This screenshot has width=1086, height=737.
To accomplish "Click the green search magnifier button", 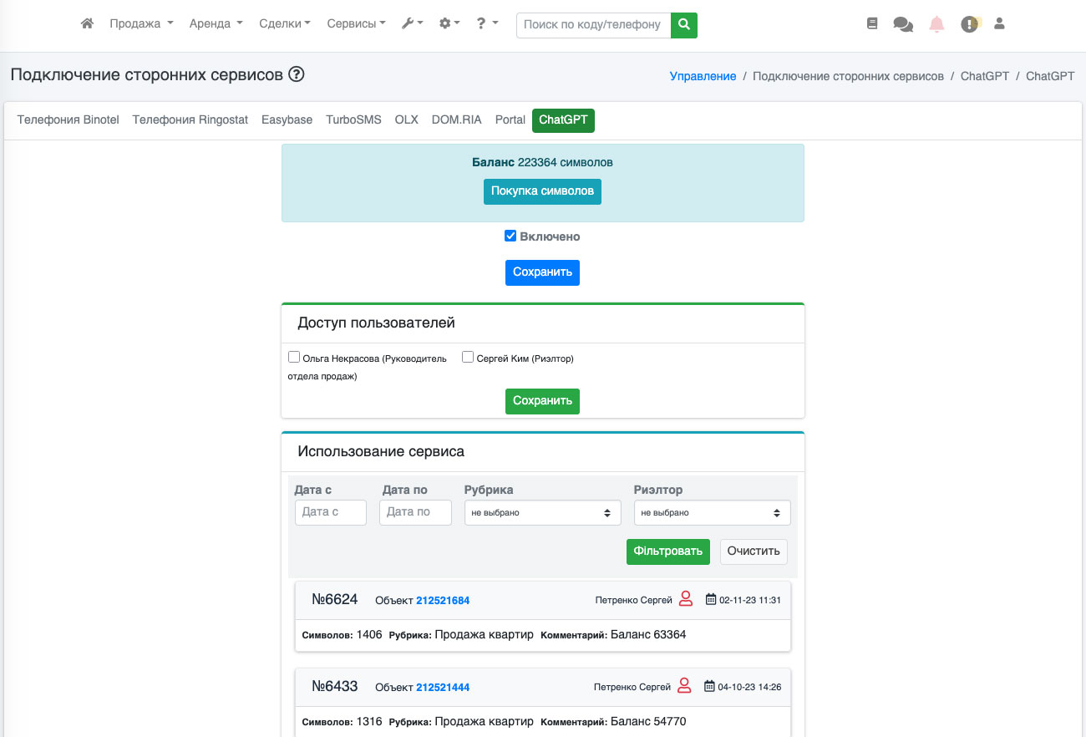I will point(684,25).
